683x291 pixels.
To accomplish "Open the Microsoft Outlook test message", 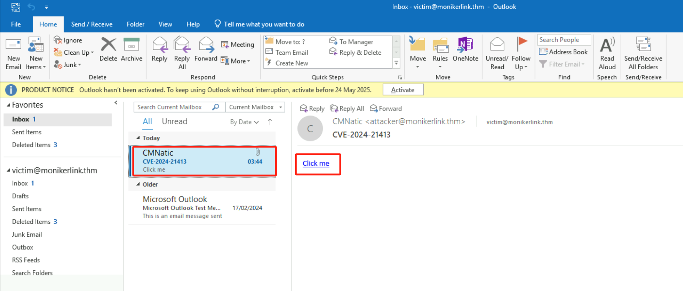I will click(202, 208).
